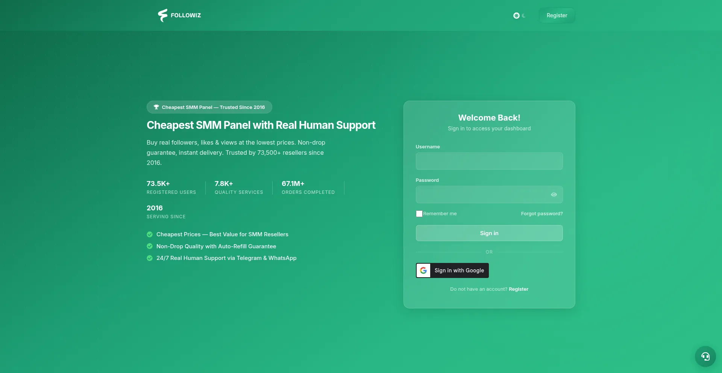Click the "67.1M+" orders completed figure
The width and height of the screenshot is (722, 373).
(x=293, y=184)
